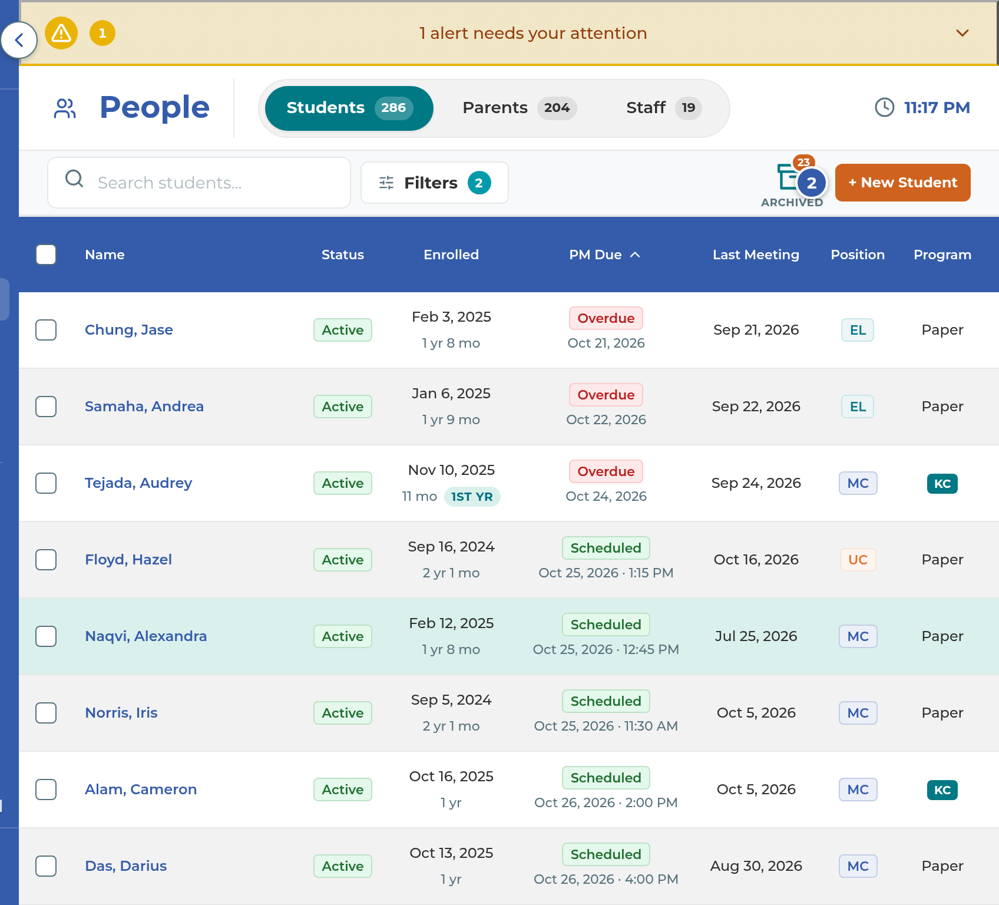
Task: Click the yellow warning triangle alert icon
Action: pos(61,33)
